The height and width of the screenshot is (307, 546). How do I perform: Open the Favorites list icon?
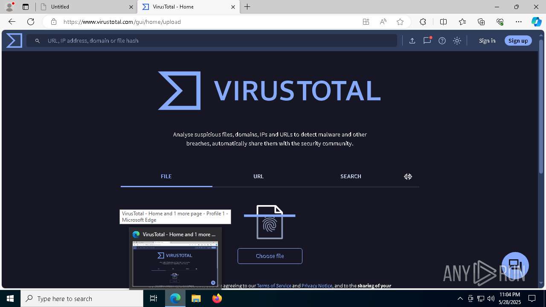click(462, 22)
